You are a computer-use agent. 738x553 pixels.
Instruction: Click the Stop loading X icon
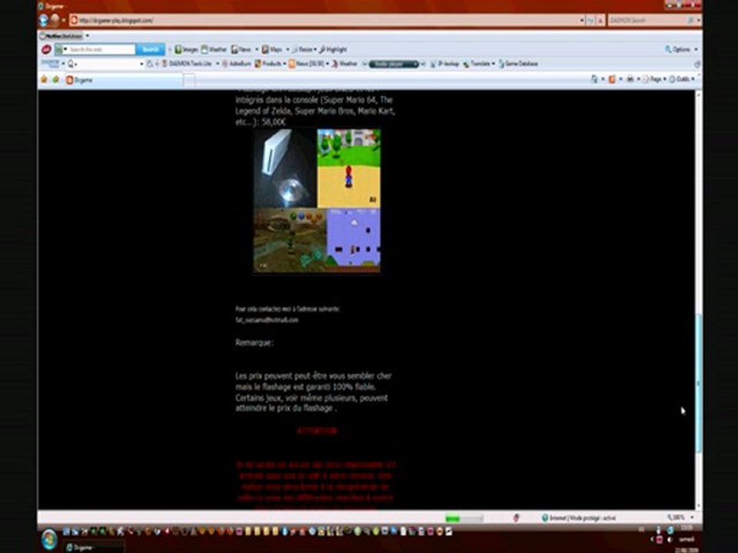tap(600, 20)
